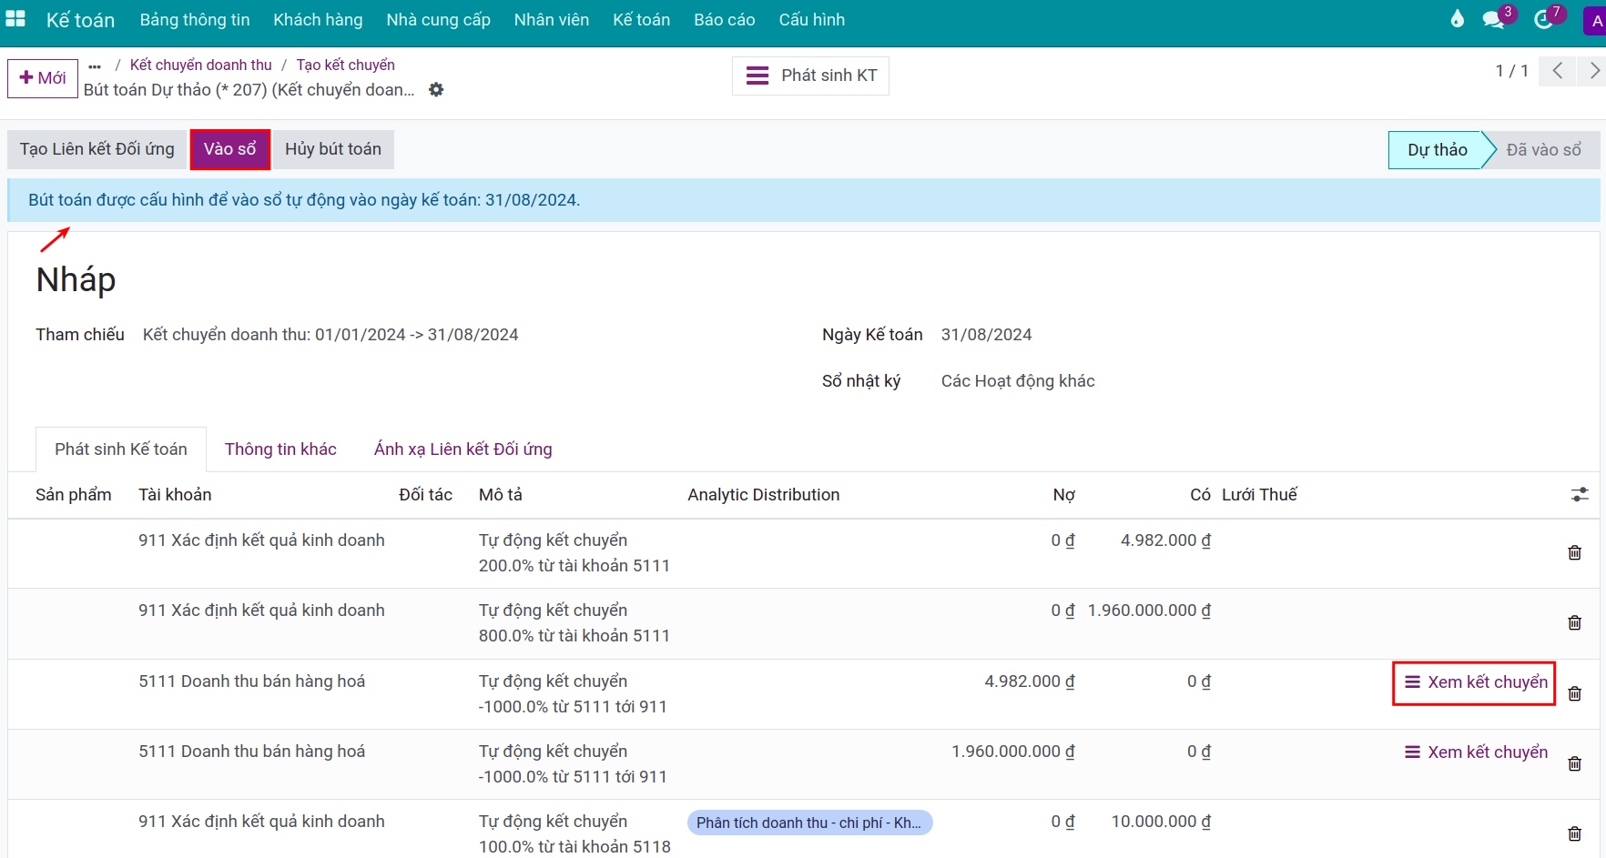This screenshot has width=1606, height=858.
Task: Open the Kết chuyển doanh thu breadcrumb
Action: (x=200, y=65)
